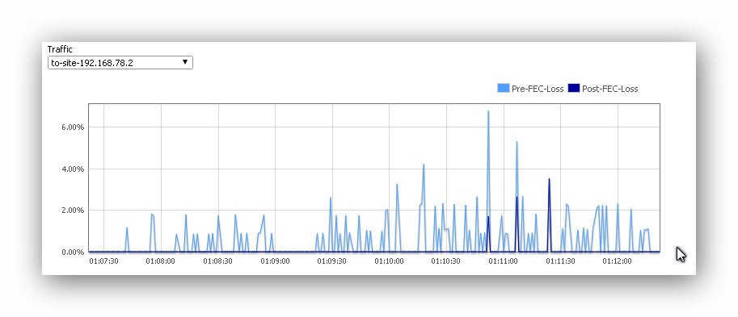
Task: Click the tallest Post-FEC-Loss dark blue spike
Action: [549, 179]
